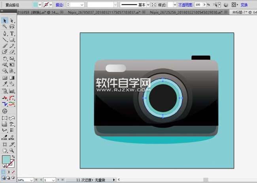Close the Nipic_26725256 document tab
257x183 pixels.
click(226, 12)
